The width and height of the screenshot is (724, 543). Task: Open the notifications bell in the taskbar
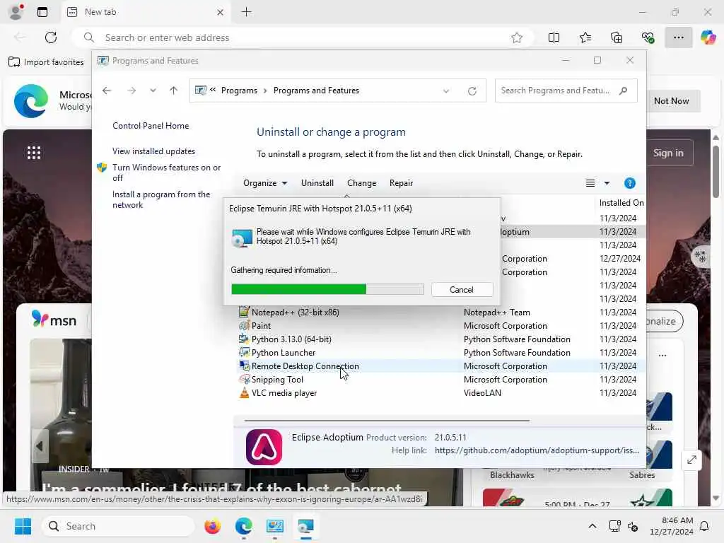point(705,526)
